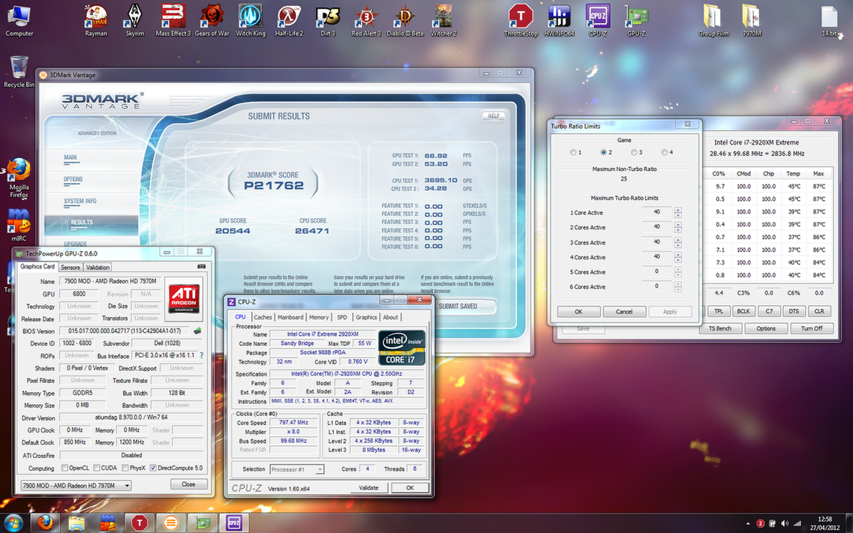Select Game profile radio button 2
The height and width of the screenshot is (533, 853).
pos(603,153)
